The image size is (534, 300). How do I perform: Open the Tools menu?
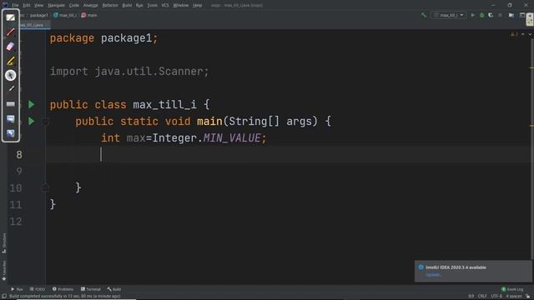click(x=152, y=5)
